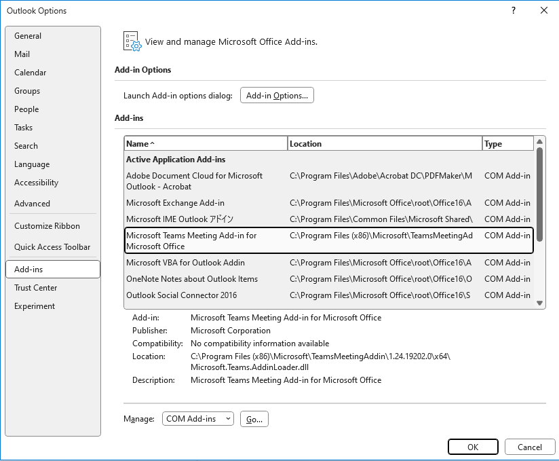Image resolution: width=559 pixels, height=461 pixels.
Task: Open the General options page
Action: tap(53, 36)
